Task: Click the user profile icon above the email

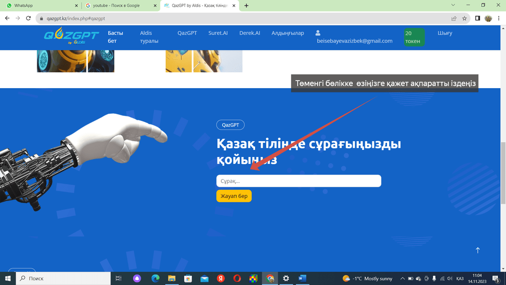Action: (318, 33)
